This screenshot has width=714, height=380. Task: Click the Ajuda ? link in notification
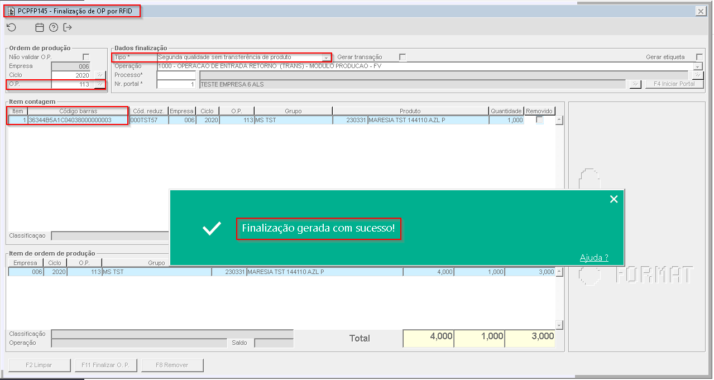pos(594,257)
